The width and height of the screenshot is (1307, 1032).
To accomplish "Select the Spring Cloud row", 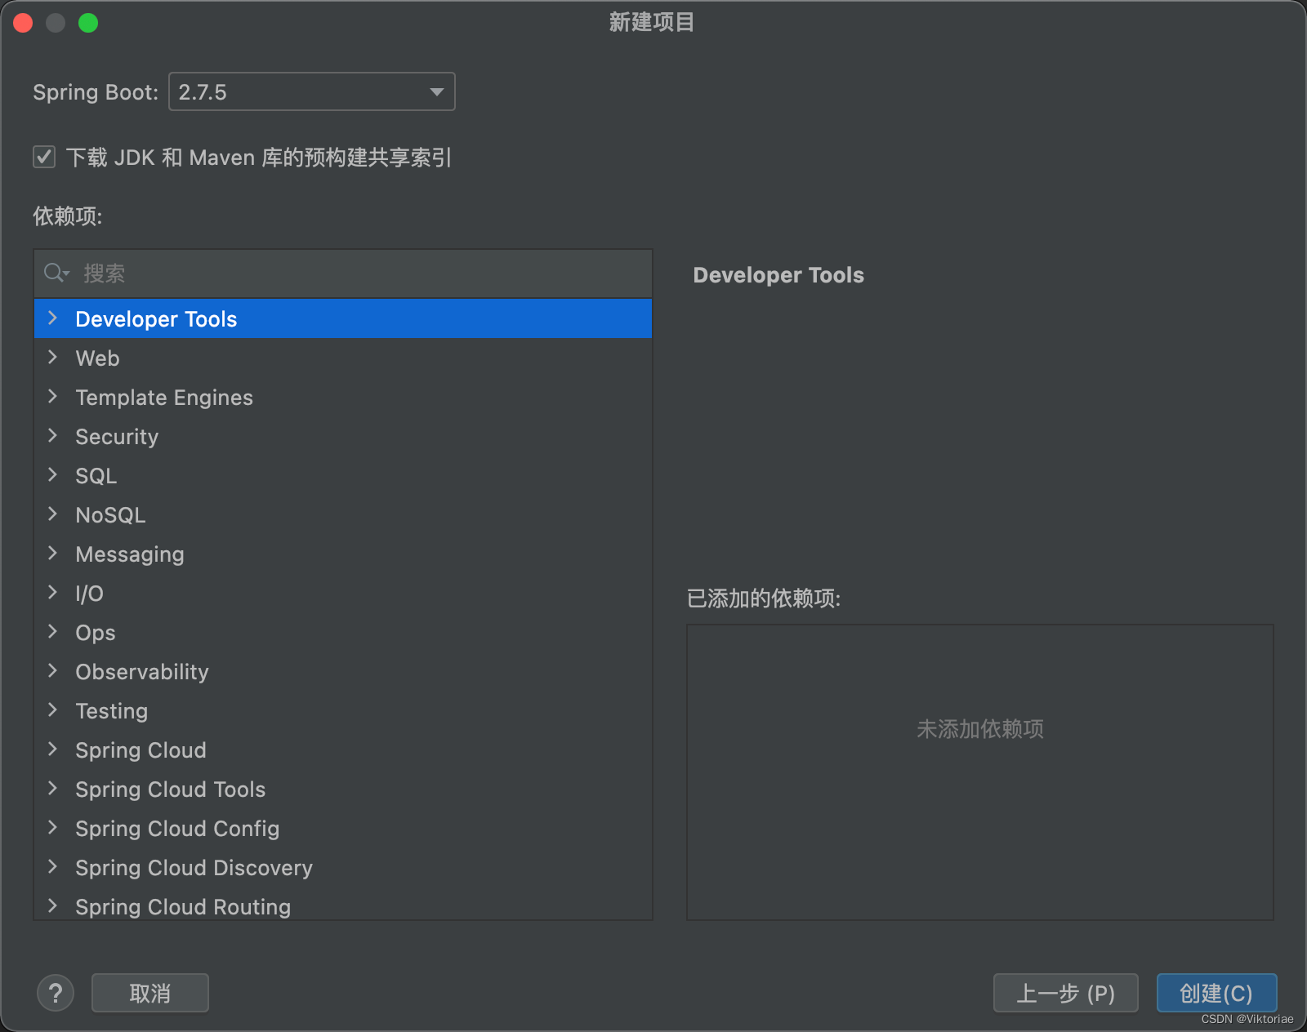I will 343,750.
